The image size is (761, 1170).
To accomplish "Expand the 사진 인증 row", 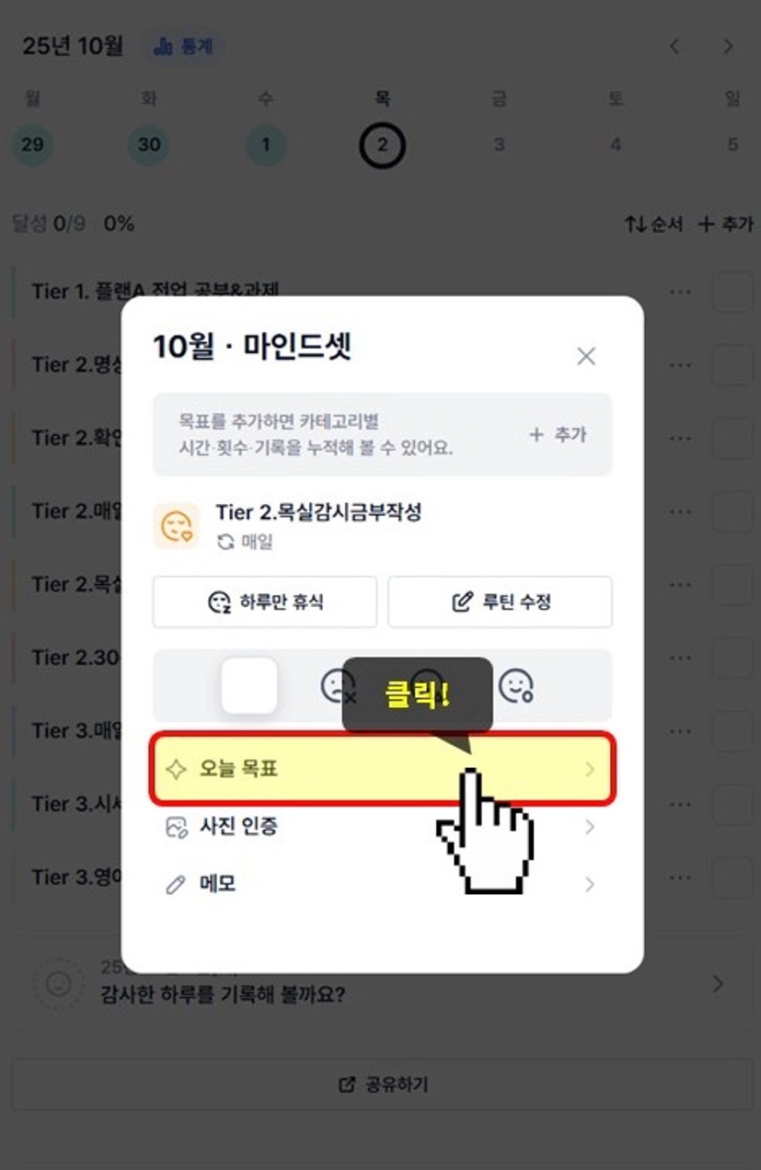I will click(x=383, y=827).
